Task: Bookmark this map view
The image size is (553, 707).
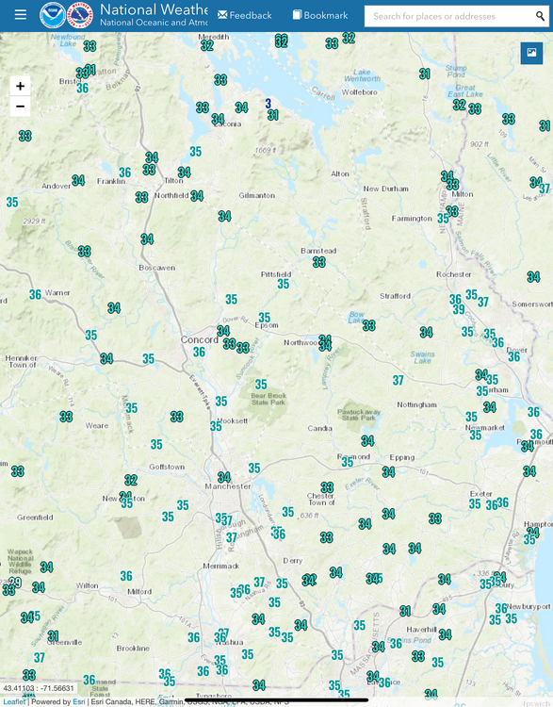Action: pyautogui.click(x=320, y=15)
